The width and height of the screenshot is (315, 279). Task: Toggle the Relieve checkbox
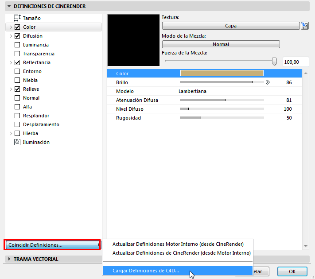pyautogui.click(x=17, y=89)
